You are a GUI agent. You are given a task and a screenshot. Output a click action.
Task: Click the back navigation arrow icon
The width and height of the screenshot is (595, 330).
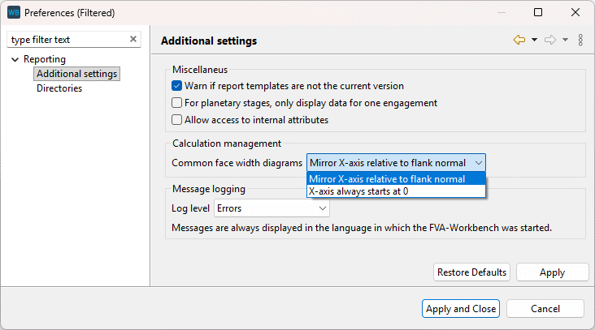[519, 40]
